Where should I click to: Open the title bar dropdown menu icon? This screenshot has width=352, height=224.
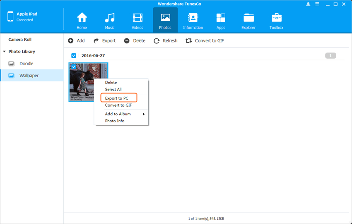tap(317, 4)
